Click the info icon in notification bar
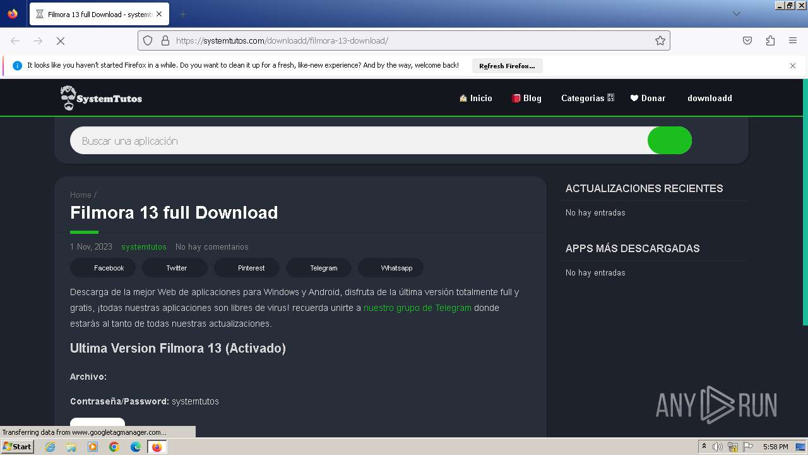The height and width of the screenshot is (455, 808). coord(17,66)
